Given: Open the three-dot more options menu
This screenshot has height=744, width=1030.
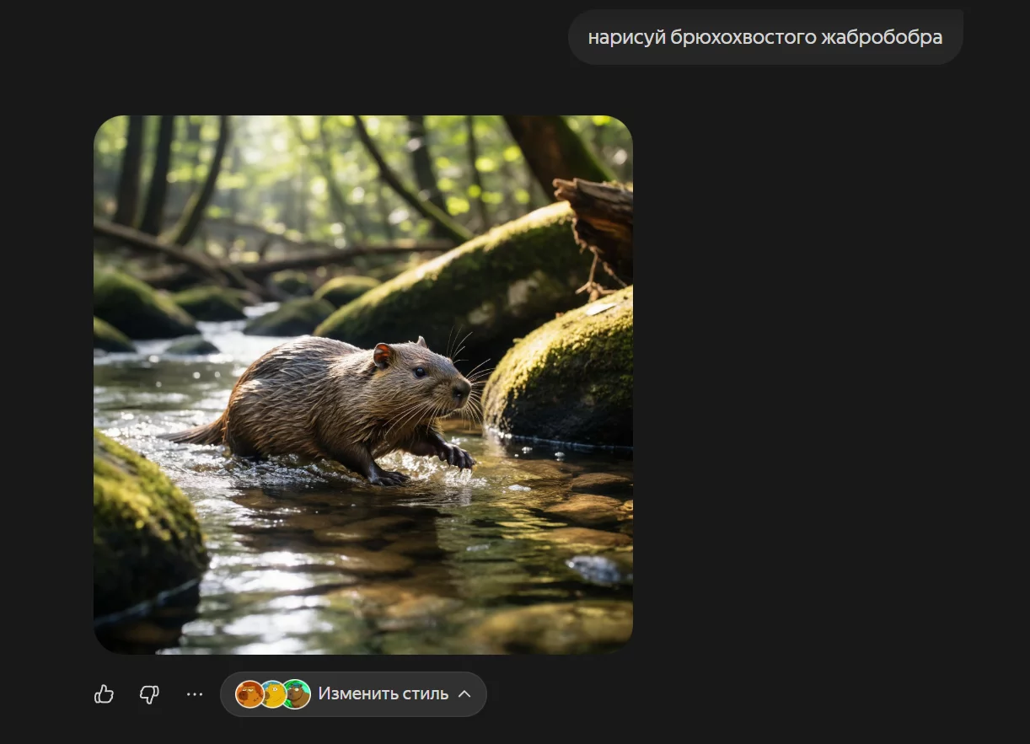Looking at the screenshot, I should pyautogui.click(x=195, y=694).
